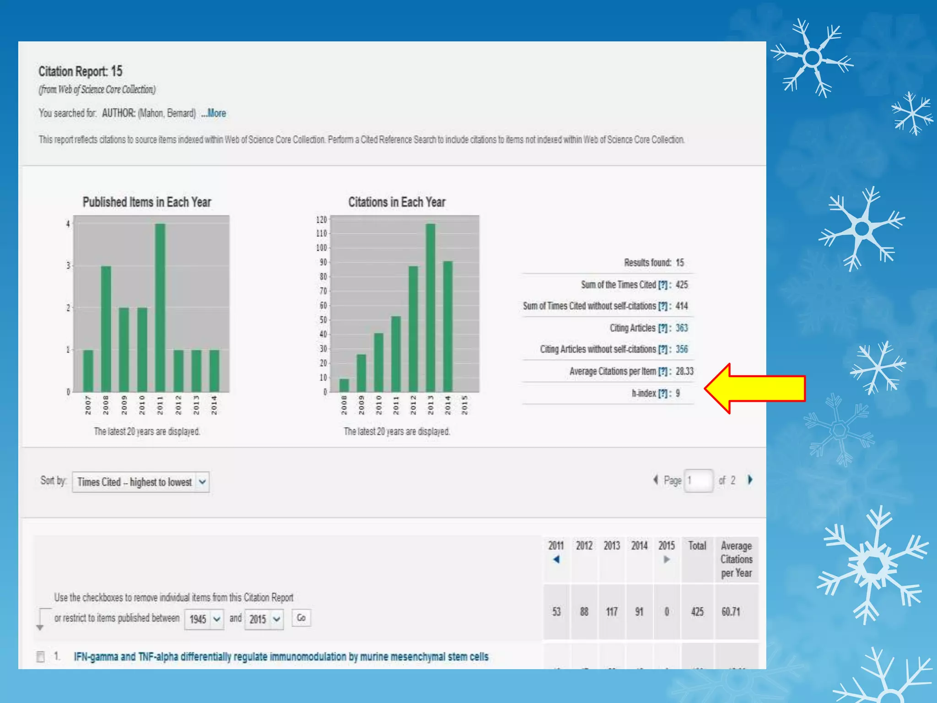Click next page arrow after 'of 2'
937x703 pixels.
750,480
